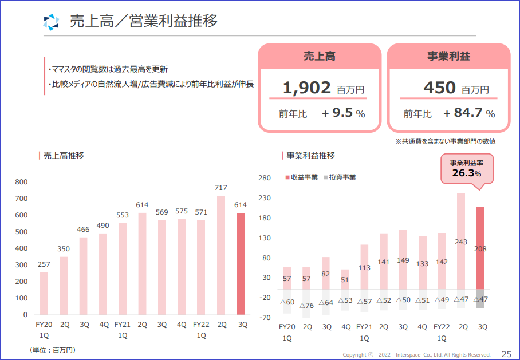
Task: Click the 投資事業 legend color swatch
Action: [326, 177]
